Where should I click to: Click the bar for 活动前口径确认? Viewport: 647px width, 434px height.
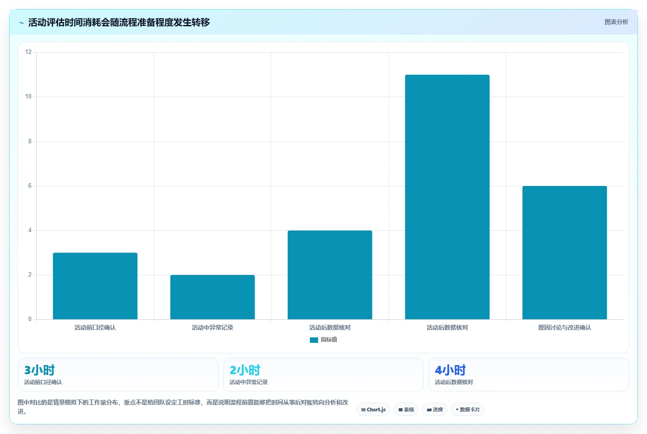[x=95, y=286]
